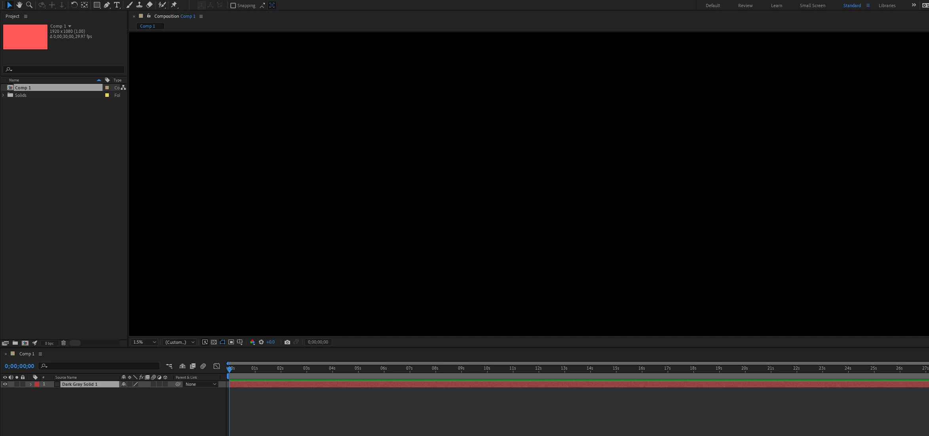Hide the Dark Gray Solid 1 layer
Image resolution: width=929 pixels, height=436 pixels.
[5, 384]
